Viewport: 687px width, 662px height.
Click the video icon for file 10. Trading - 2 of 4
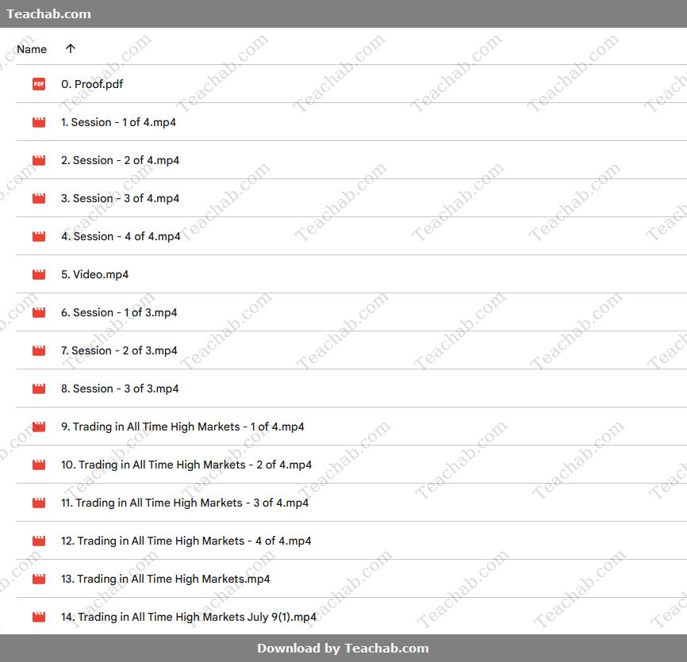tap(39, 465)
